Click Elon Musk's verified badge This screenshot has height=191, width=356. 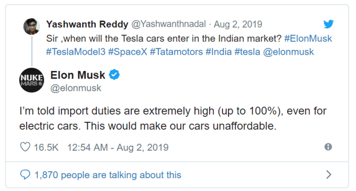114,75
